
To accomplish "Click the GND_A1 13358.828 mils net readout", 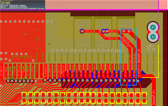I will coord(14,7).
